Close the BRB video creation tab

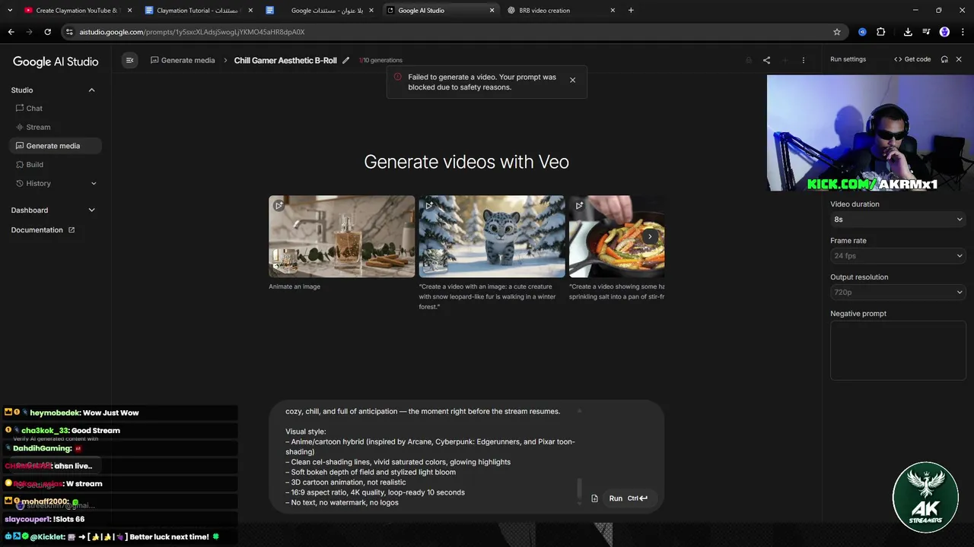(613, 11)
